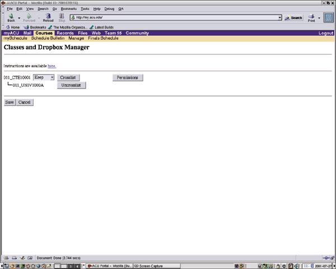Switch to Screen Capture in the taskbar
Image resolution: width=336 pixels, height=269 pixels.
pos(150,266)
